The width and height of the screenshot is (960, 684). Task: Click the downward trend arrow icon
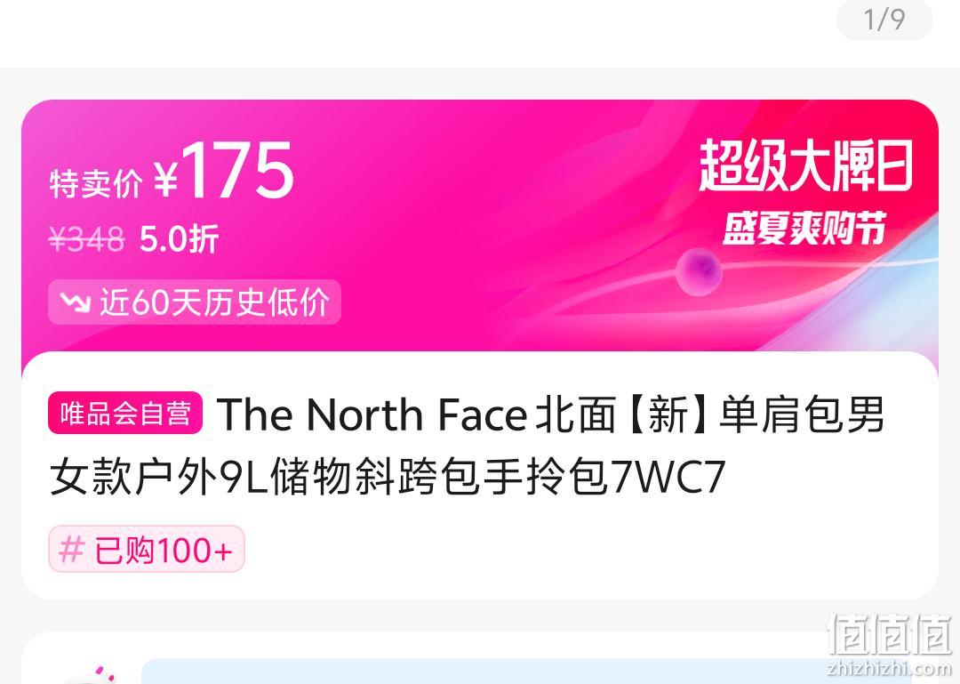coord(76,302)
